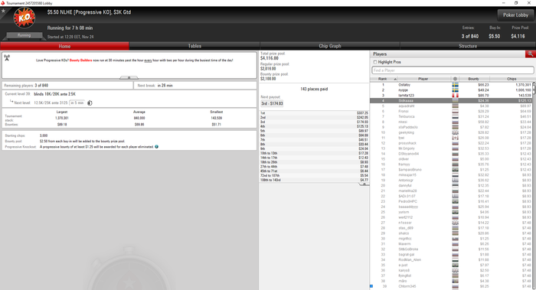Click the flag next to SampaioBruno
The image size is (536, 290).
pyautogui.click(x=455, y=170)
